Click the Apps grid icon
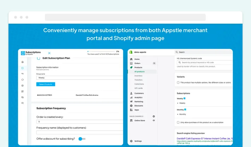This screenshot has width=251, height=147. click(x=131, y=110)
